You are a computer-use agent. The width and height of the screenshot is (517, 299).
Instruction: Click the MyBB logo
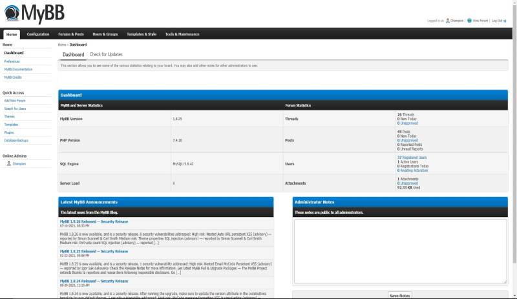point(34,13)
